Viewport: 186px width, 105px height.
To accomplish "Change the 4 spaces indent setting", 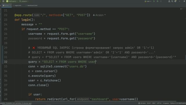I will tap(166, 103).
